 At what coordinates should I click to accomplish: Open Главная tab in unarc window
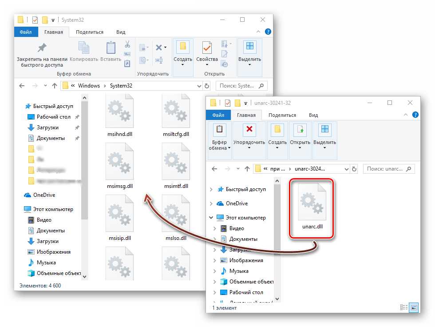click(x=246, y=115)
